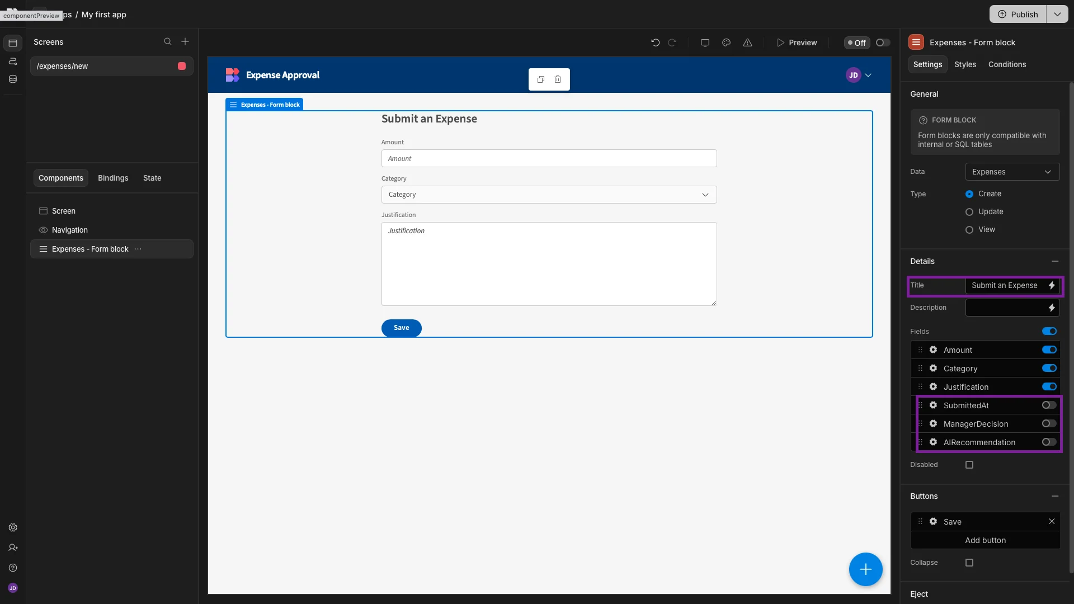Enable the SubmittedAt field toggle

[1049, 405]
